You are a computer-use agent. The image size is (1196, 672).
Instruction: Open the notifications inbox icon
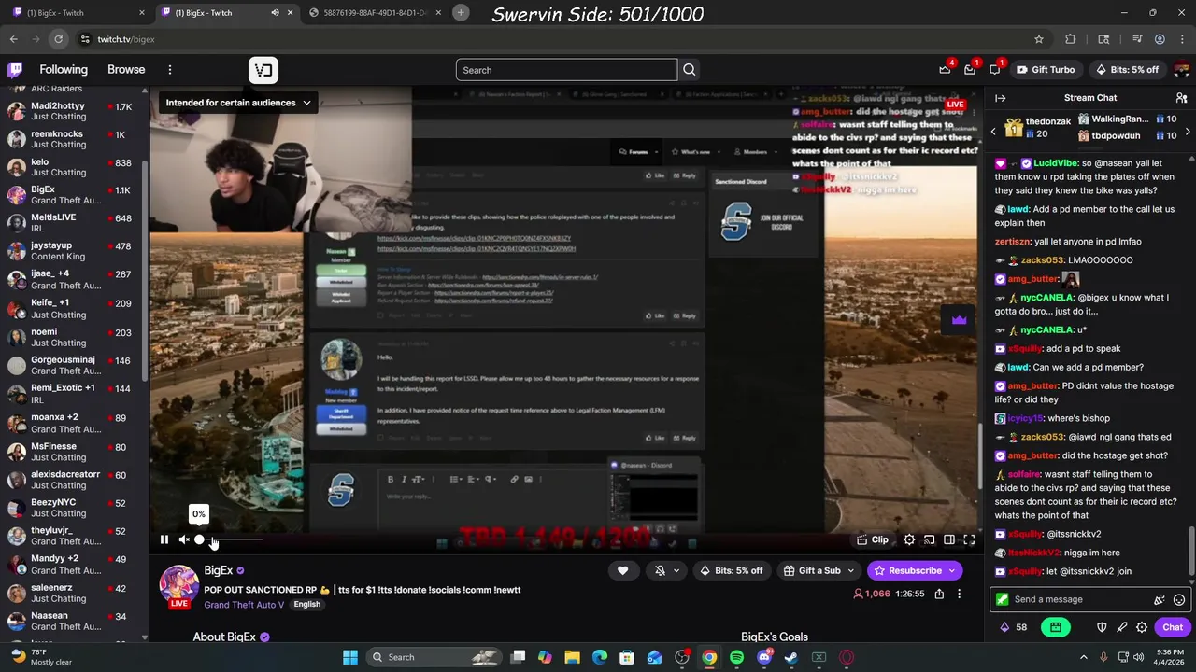[x=970, y=70]
